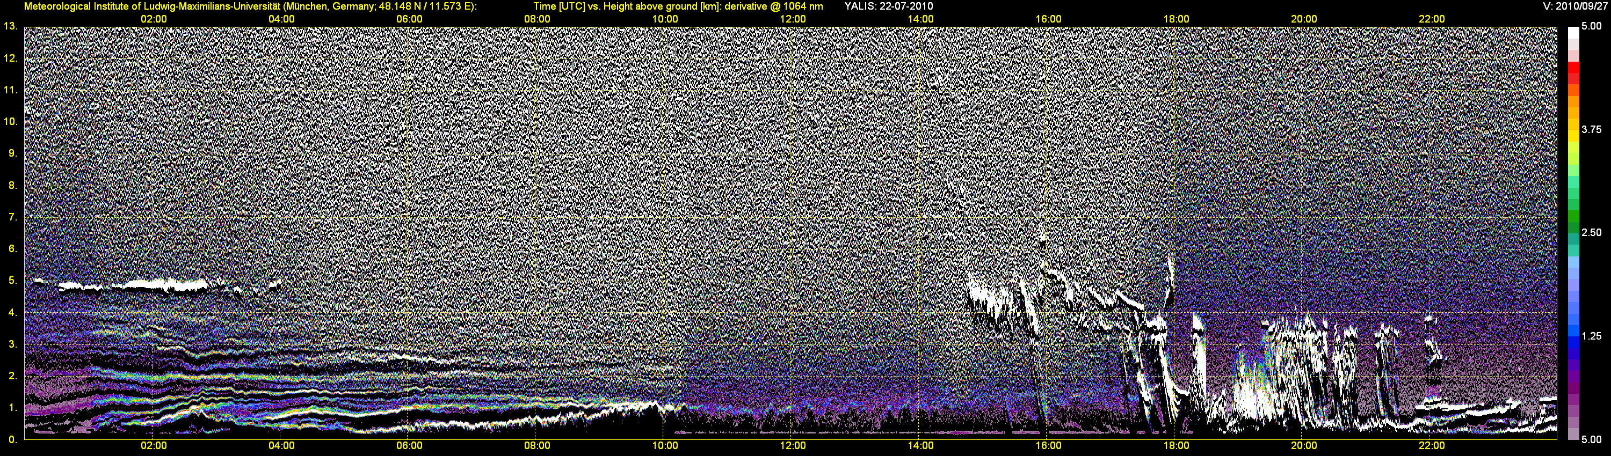Viewport: 1611px width, 456px height.
Task: Select the "7." height axis label
Action: tap(12, 217)
